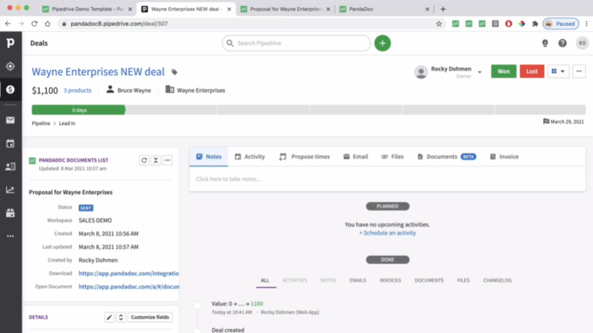The width and height of the screenshot is (593, 333).
Task: Open the Pipedrive logo home icon
Action: tap(11, 43)
